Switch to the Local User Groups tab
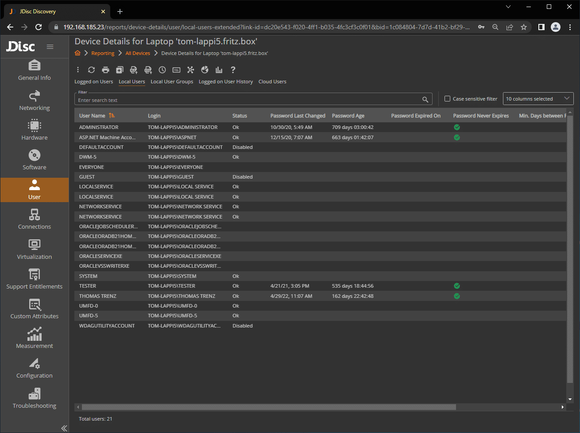Screen dimensions: 580x433 pyautogui.click(x=172, y=82)
